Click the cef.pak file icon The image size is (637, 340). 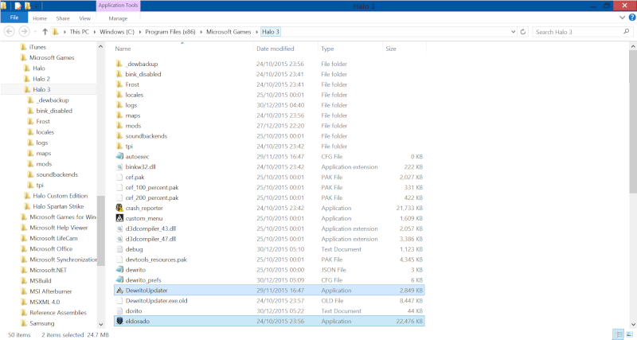[119, 177]
